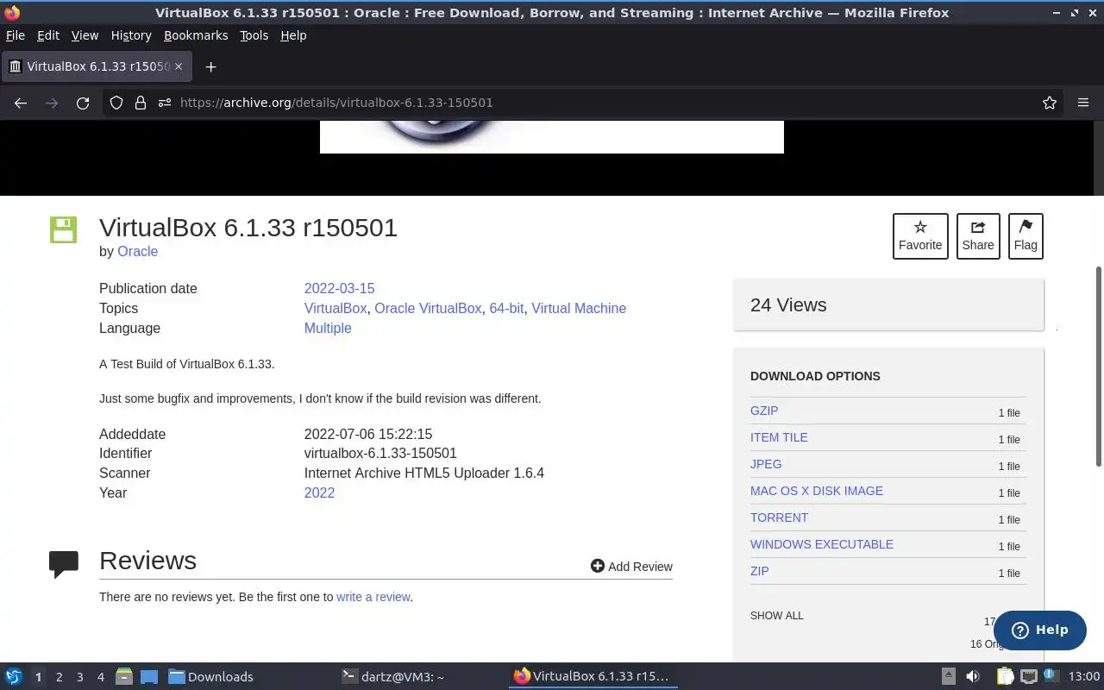The image size is (1104, 690).
Task: Open the notification info tray icon
Action: click(x=1051, y=676)
